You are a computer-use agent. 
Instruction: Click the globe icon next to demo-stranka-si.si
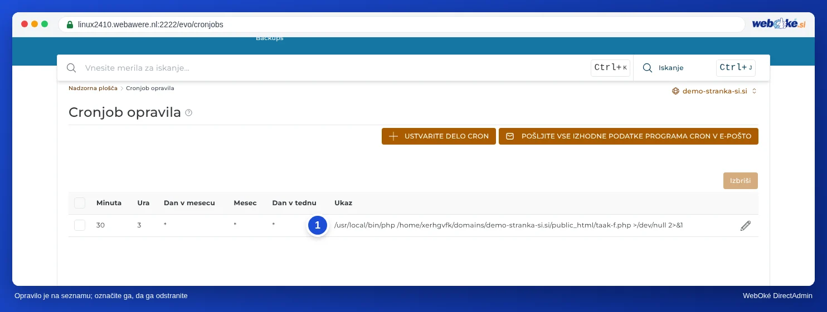tap(675, 91)
